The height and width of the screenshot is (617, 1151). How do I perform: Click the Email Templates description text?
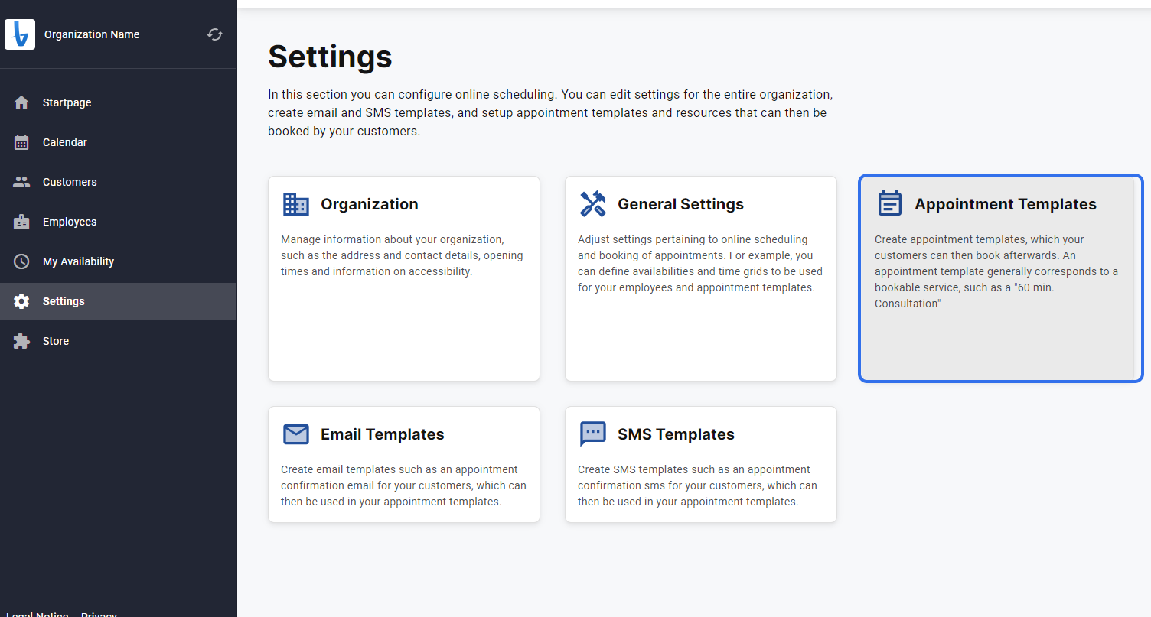pos(403,485)
